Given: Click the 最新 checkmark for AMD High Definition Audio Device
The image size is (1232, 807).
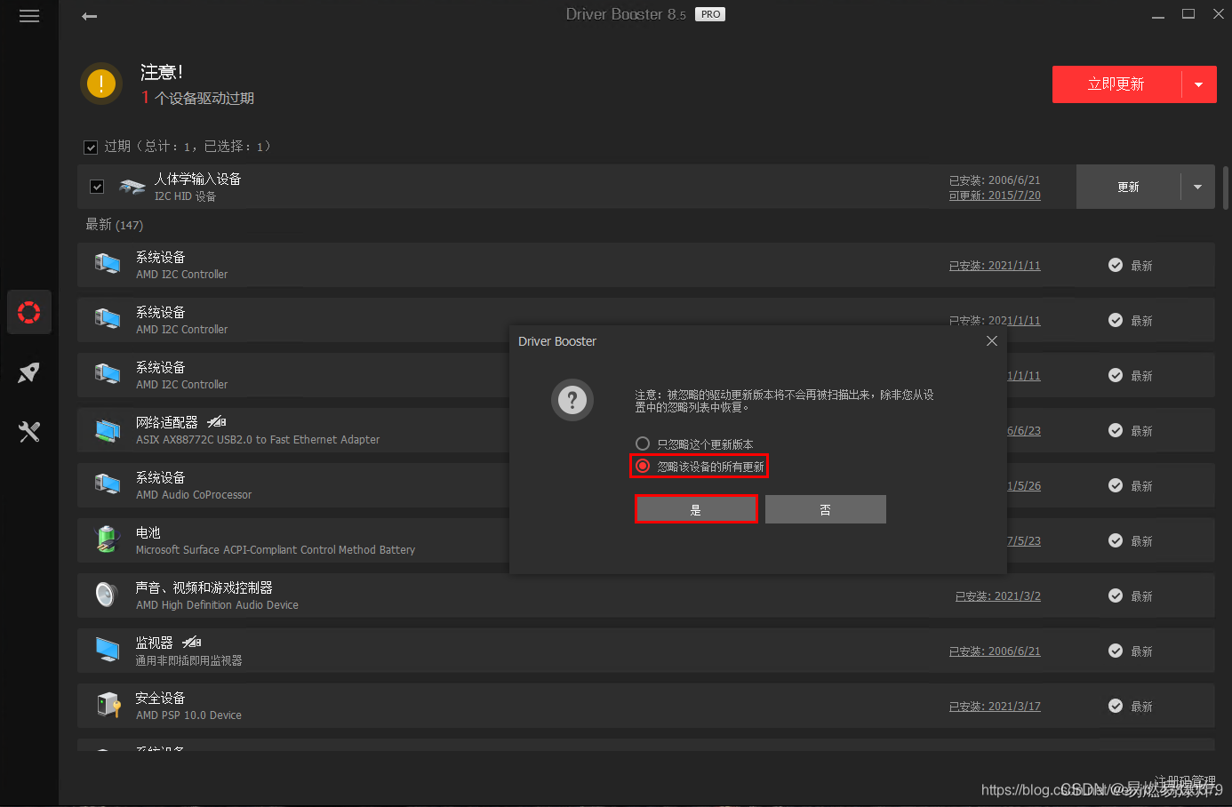Looking at the screenshot, I should coord(1115,595).
